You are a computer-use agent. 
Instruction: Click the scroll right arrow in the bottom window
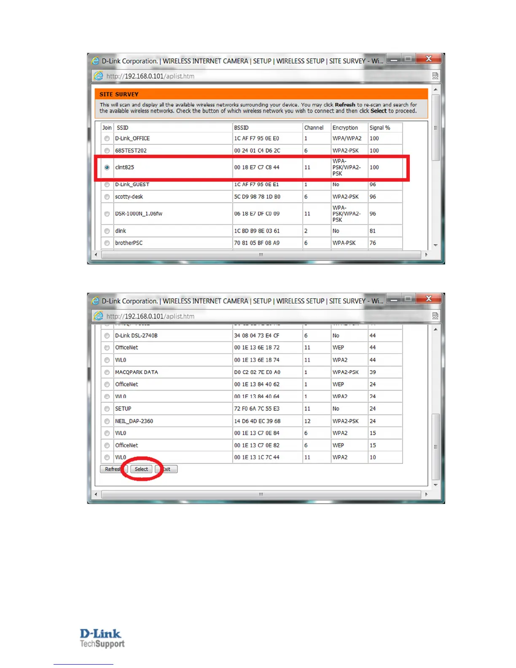pos(426,494)
